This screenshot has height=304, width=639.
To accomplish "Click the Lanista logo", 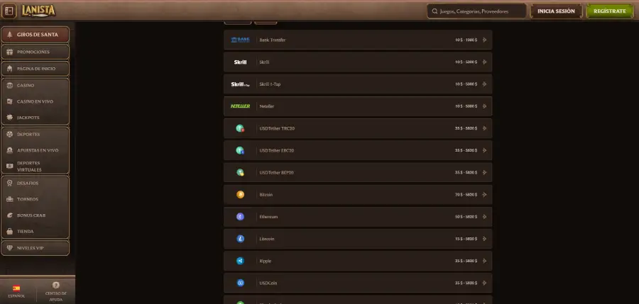I will (x=38, y=11).
